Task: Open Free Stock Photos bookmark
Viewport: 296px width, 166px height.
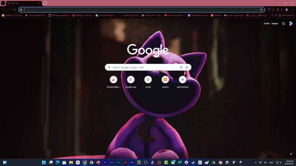Action: point(106,15)
